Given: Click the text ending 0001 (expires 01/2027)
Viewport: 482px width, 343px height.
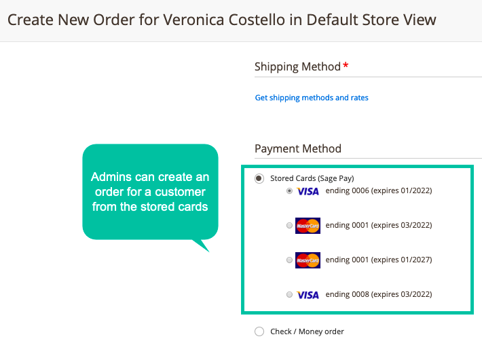Looking at the screenshot, I should (379, 260).
